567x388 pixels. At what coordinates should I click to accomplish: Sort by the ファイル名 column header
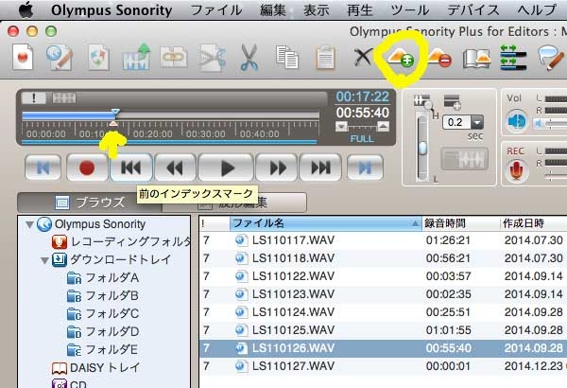(x=326, y=223)
